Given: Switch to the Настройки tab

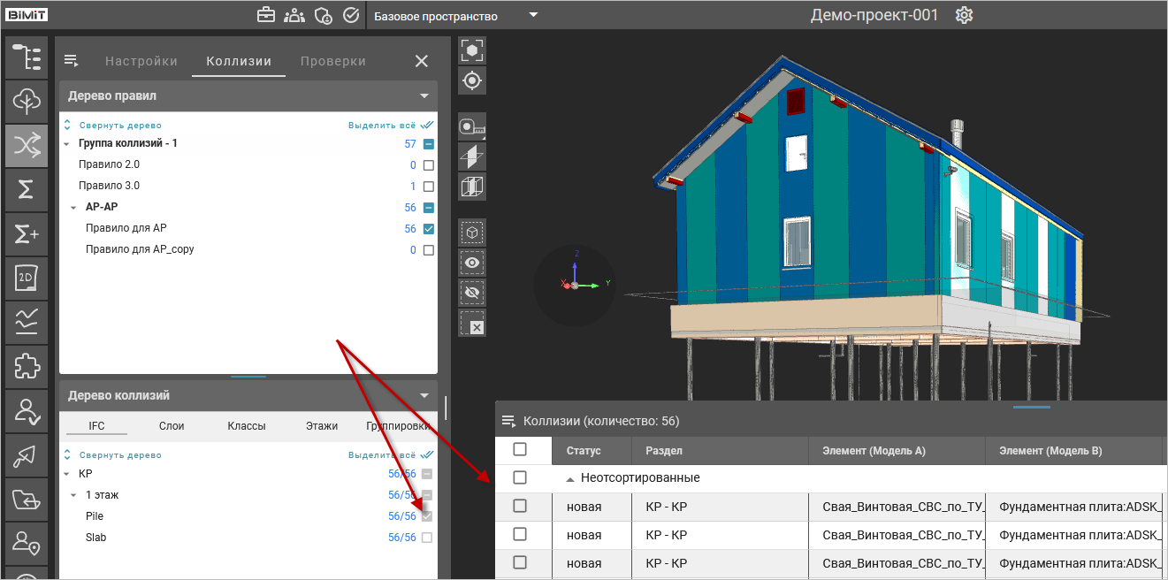Looking at the screenshot, I should 141,61.
